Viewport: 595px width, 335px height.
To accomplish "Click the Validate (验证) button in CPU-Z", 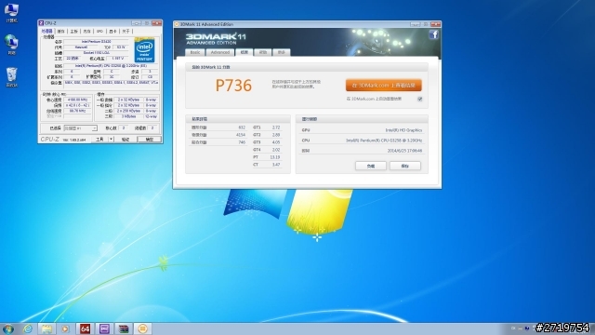I will click(x=126, y=140).
